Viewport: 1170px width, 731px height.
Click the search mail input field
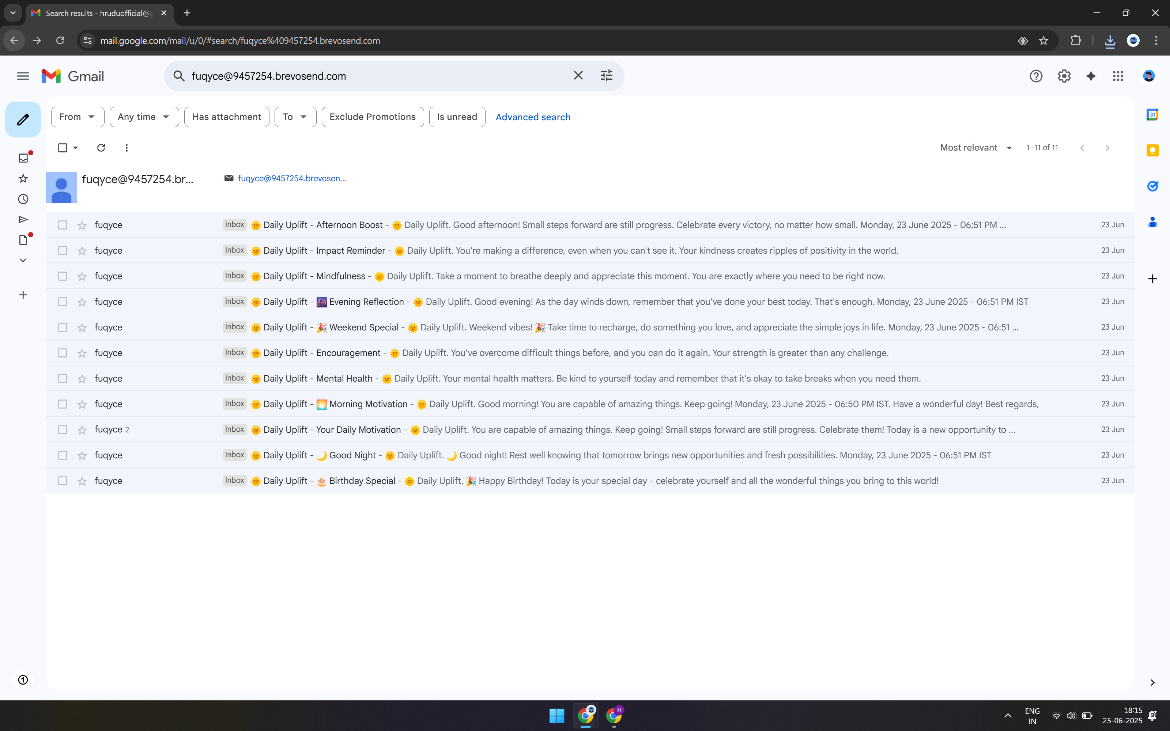pos(377,76)
